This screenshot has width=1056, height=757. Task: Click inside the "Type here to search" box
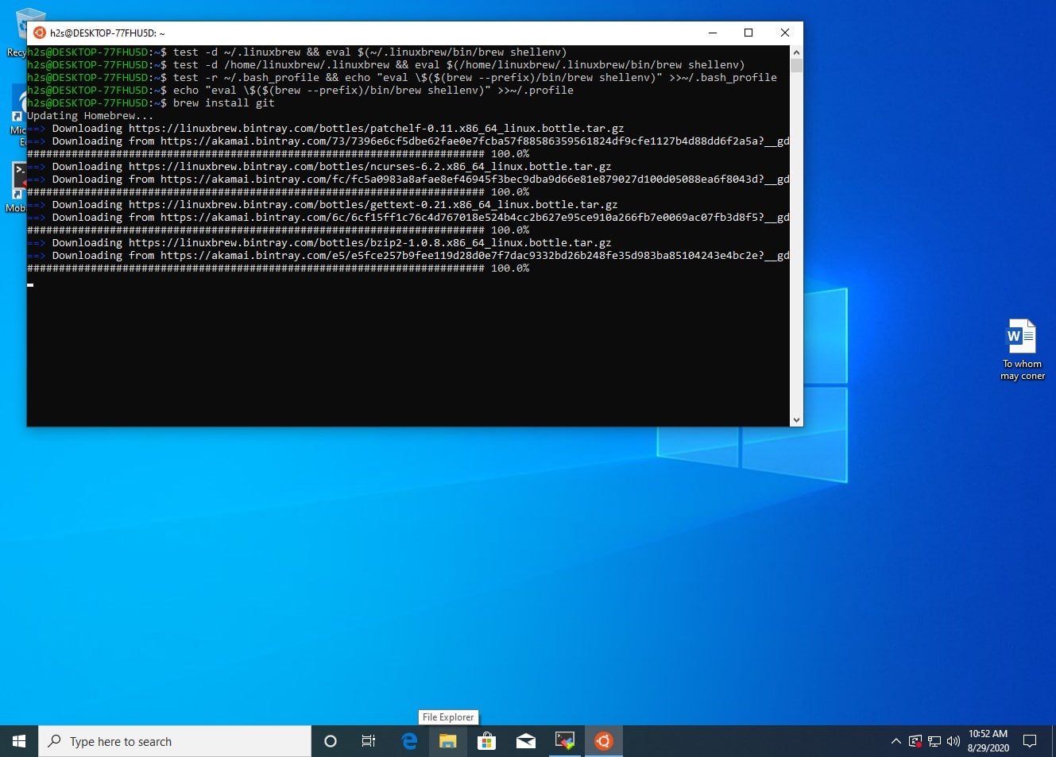click(x=159, y=741)
